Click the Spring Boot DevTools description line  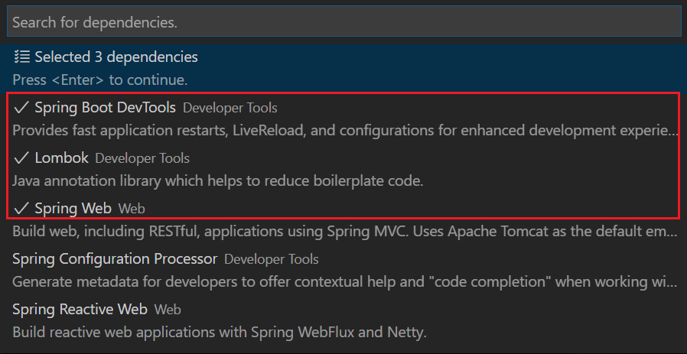click(x=344, y=130)
